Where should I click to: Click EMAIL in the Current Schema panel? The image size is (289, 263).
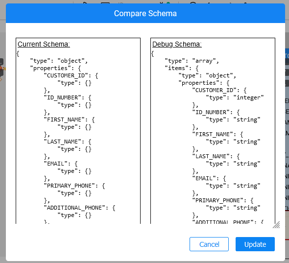coord(56,164)
